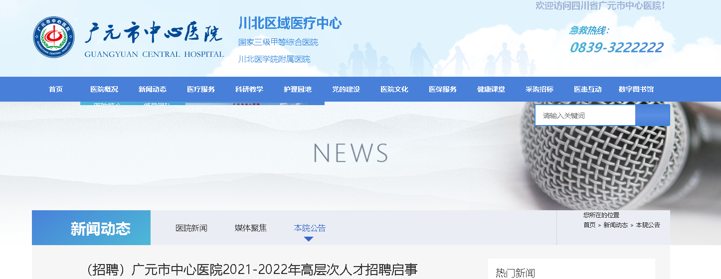Open the 党的建设 section
Screen dimensions: 721x279
346,90
